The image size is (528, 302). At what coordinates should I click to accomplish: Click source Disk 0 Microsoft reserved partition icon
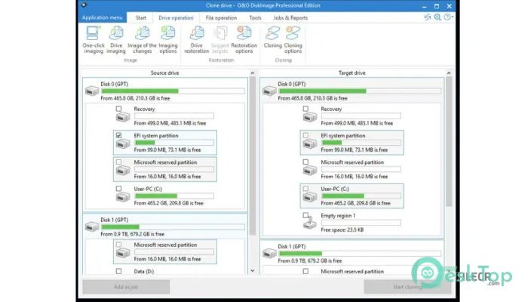(x=123, y=171)
